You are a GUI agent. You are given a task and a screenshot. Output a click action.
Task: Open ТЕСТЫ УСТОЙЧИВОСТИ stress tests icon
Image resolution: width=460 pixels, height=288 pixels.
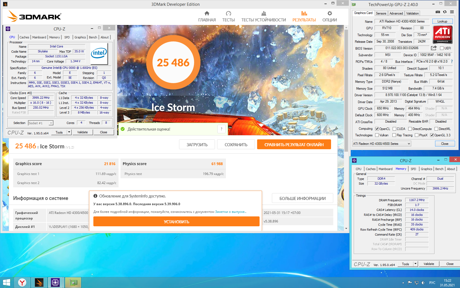(263, 13)
